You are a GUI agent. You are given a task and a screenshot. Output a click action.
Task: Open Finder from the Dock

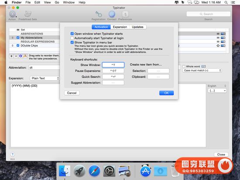point(65,171)
